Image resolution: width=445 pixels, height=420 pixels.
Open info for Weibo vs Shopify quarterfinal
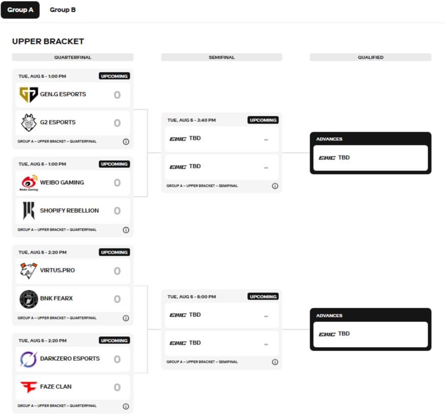(126, 230)
